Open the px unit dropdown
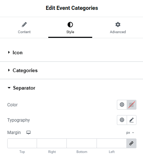This screenshot has height=161, width=143. (130, 133)
